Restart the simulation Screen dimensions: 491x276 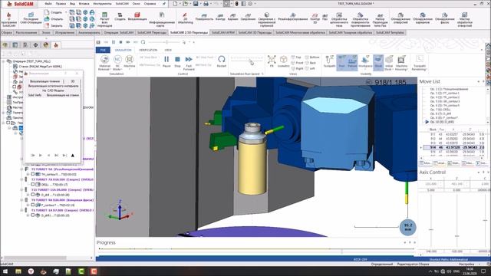[222, 61]
